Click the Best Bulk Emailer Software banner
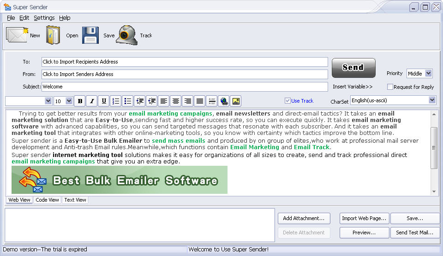 [x=120, y=180]
